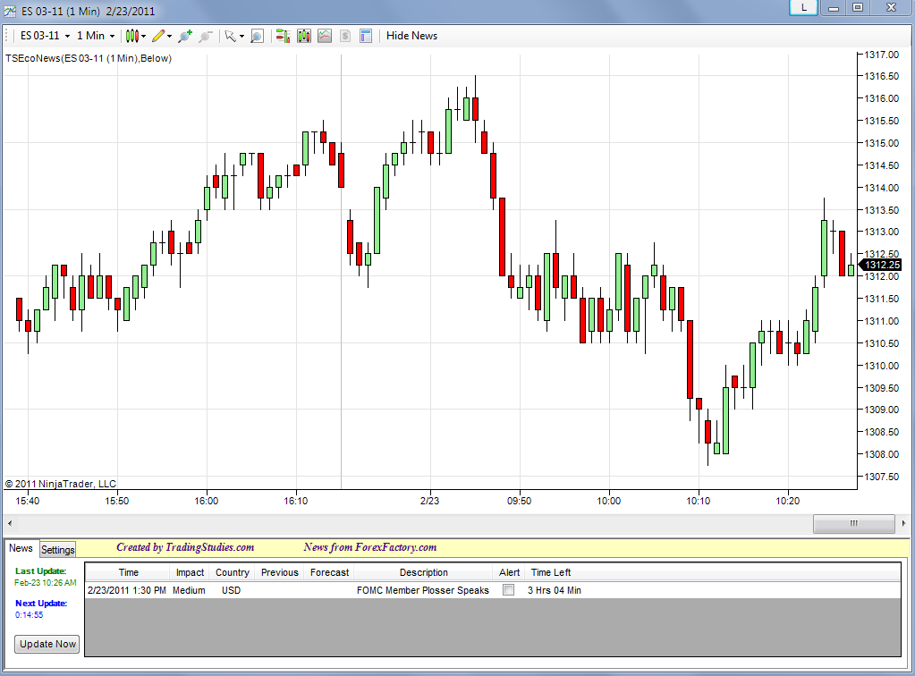Click the toolbar grip handle
915x676 pixels.
tap(7, 36)
